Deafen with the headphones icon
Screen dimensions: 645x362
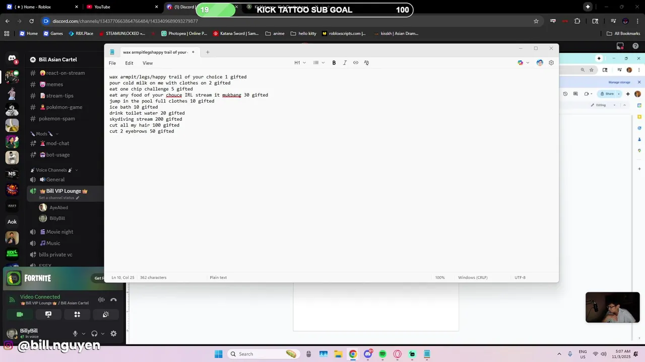94,333
